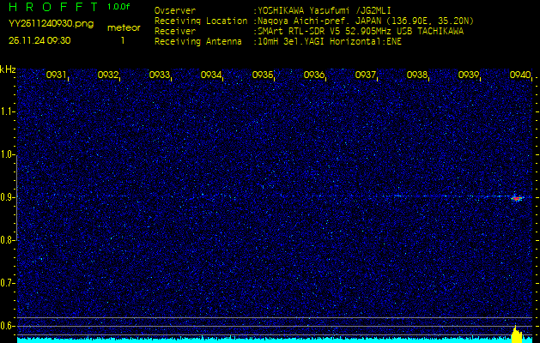
Task: Click the 0938 time marker
Action: point(417,75)
